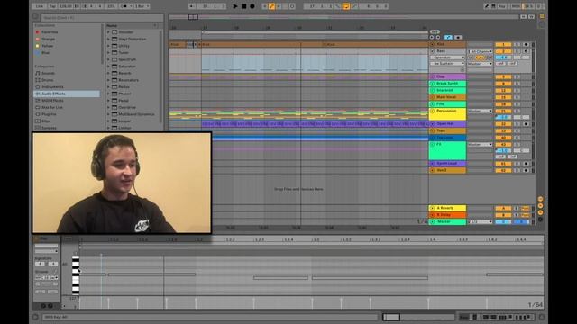
Task: Select the Overdrive folder icon
Action: (114, 107)
